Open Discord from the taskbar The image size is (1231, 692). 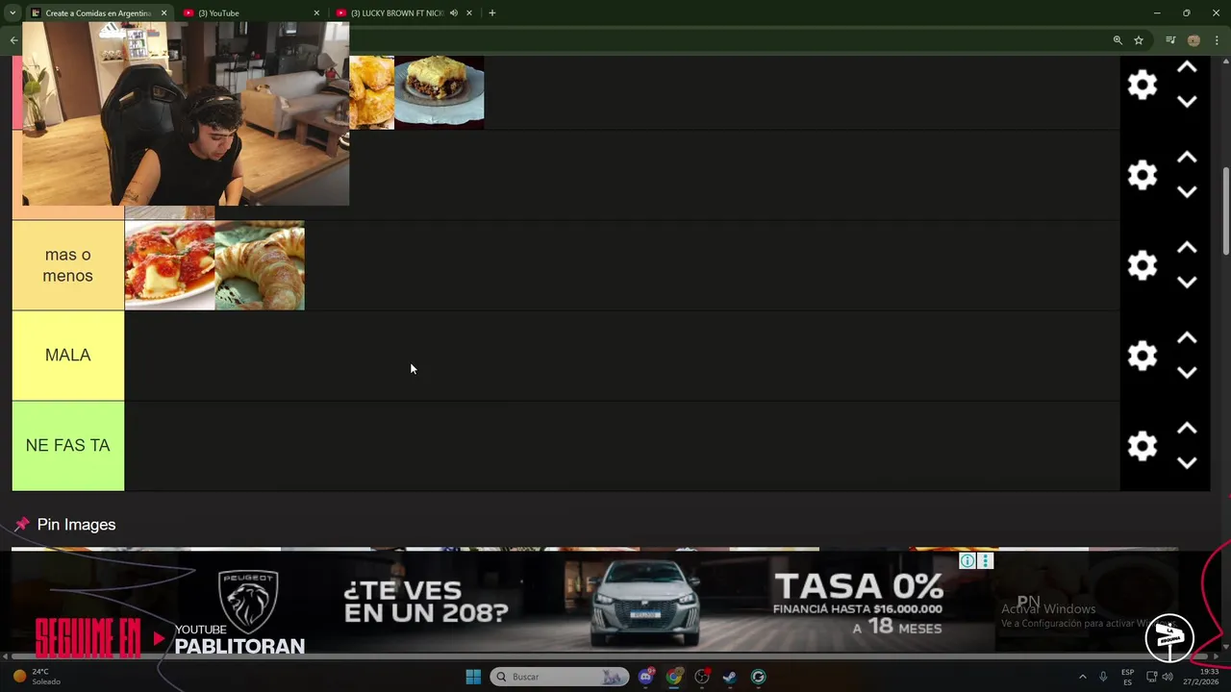[646, 677]
